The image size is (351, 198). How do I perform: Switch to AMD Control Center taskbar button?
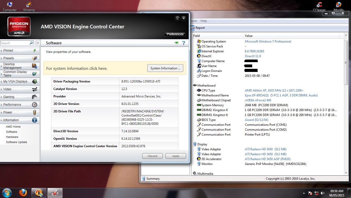55,193
